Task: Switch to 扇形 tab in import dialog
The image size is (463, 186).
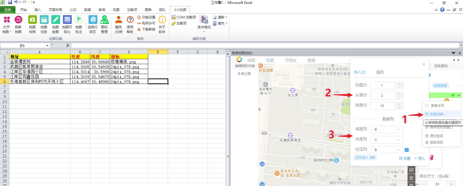Action: pyautogui.click(x=380, y=72)
